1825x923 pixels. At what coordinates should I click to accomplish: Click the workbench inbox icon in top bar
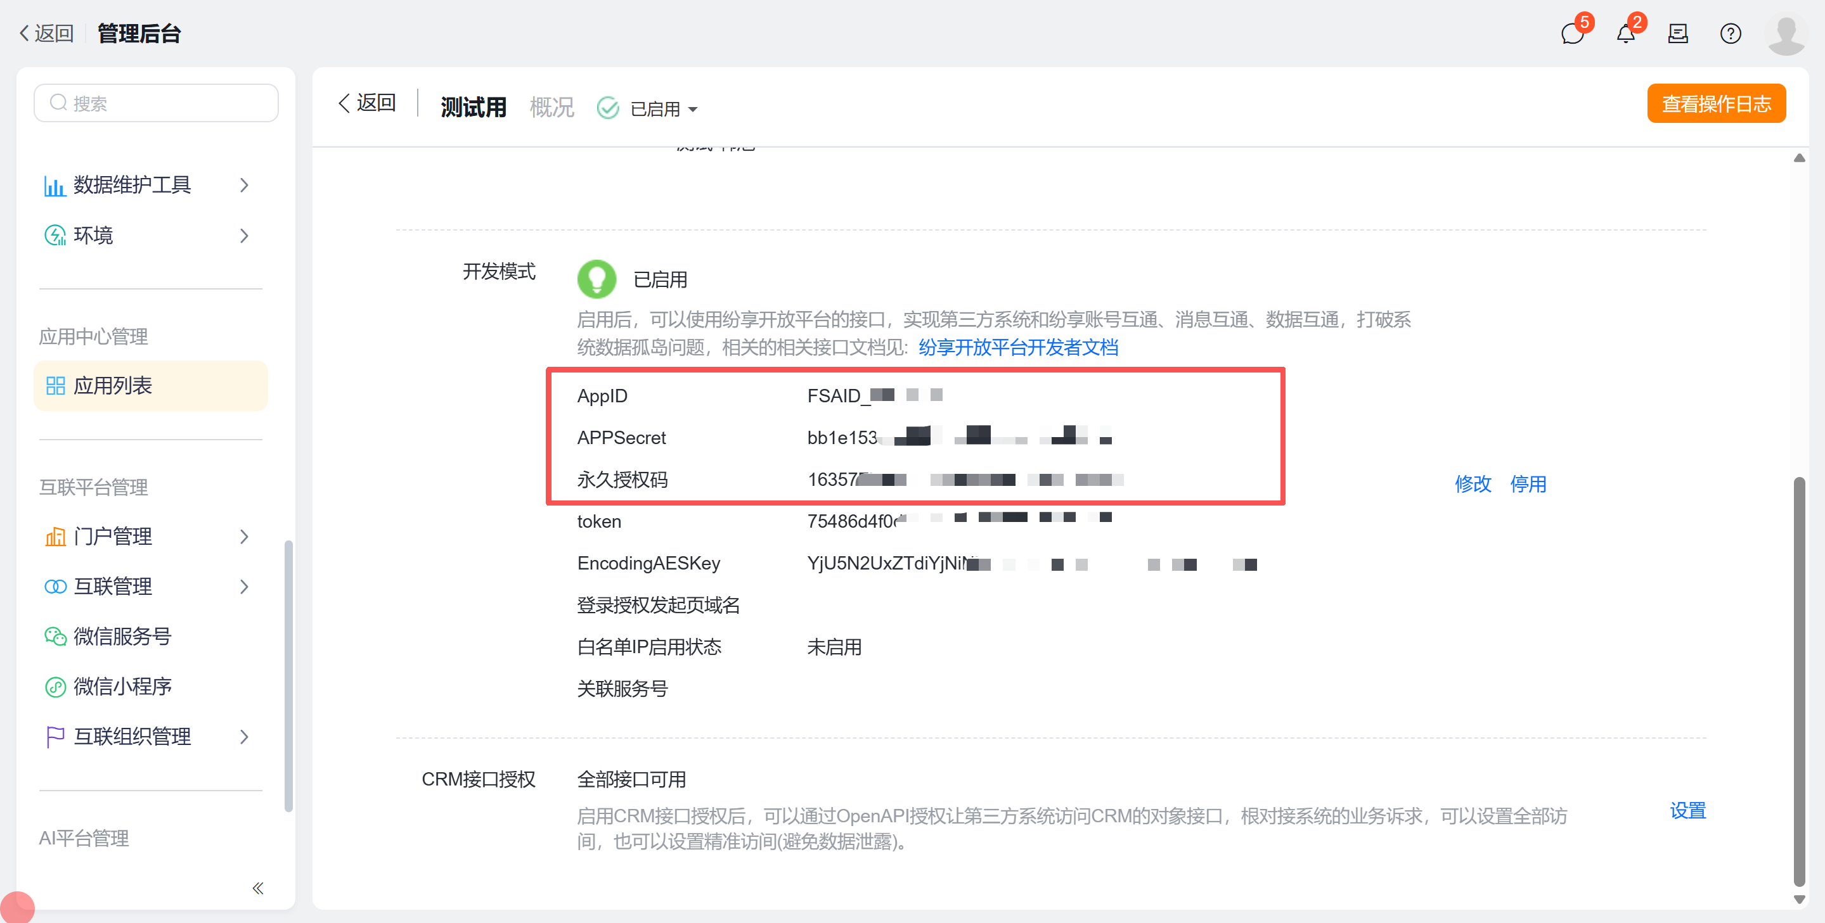pyautogui.click(x=1678, y=34)
